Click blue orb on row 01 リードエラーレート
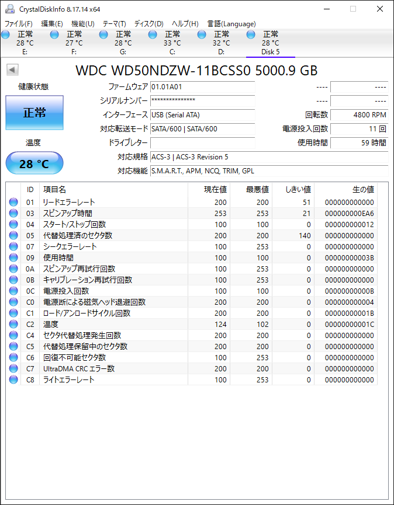The image size is (394, 505). [13, 202]
